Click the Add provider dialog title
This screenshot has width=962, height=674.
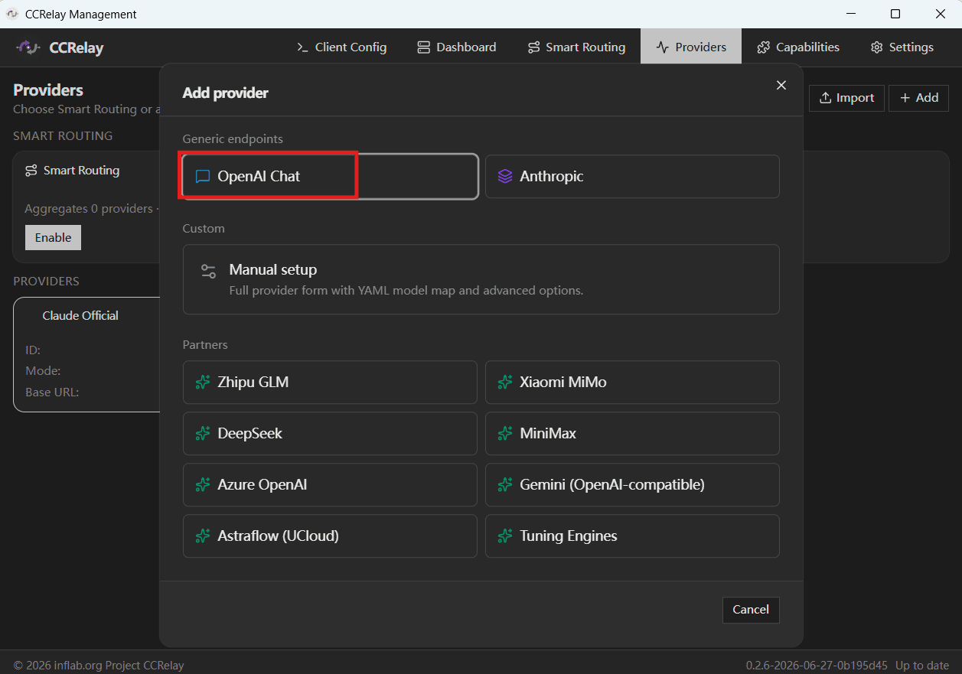tap(225, 93)
